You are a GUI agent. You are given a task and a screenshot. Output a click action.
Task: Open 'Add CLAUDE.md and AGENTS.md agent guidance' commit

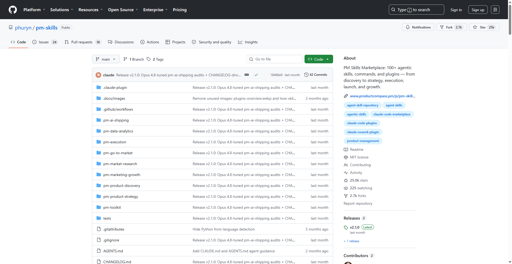coord(234,251)
